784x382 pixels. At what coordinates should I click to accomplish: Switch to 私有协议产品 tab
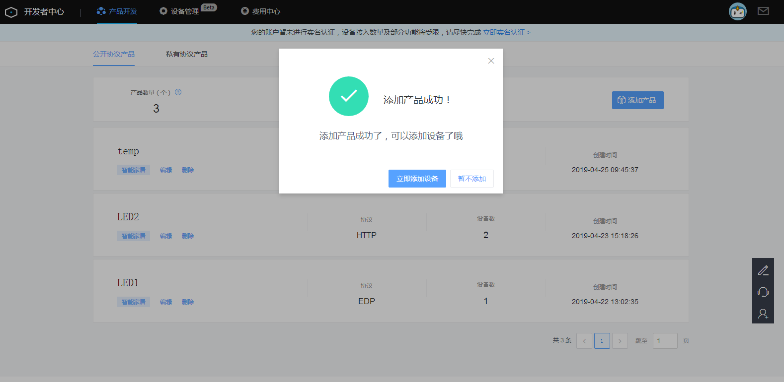(x=187, y=54)
